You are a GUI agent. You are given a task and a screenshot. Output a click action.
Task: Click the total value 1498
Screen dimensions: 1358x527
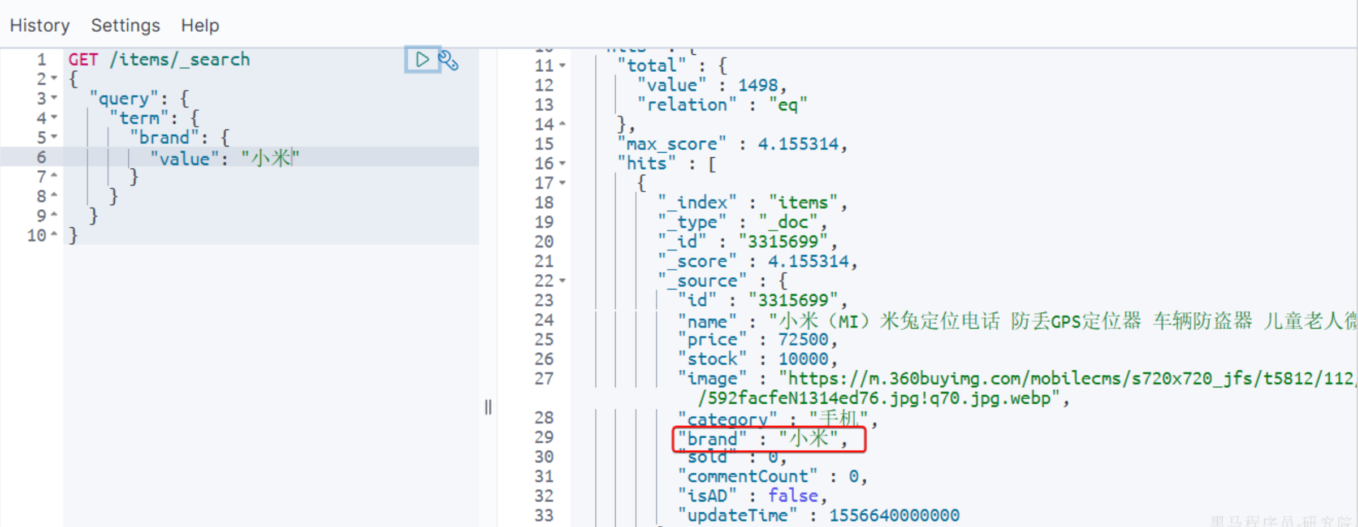click(x=758, y=85)
